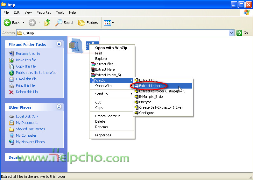Collapse the File and Folder Tasks panel
This screenshot has height=180, width=253.
[59, 44]
